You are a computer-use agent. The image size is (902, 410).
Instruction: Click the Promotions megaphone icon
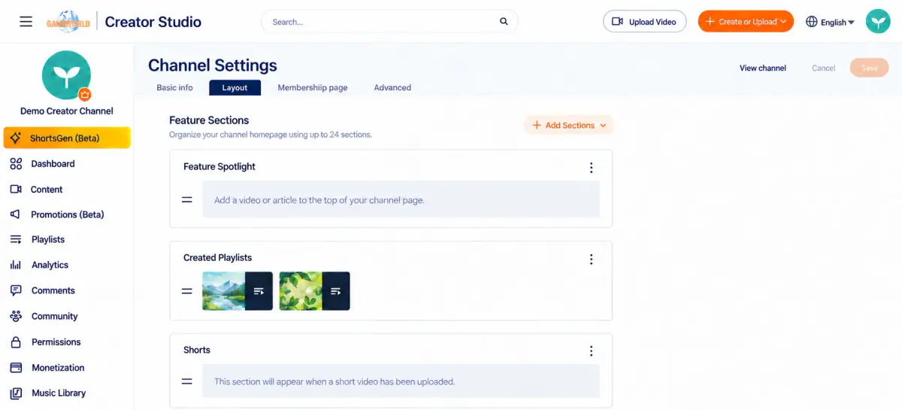pos(16,214)
